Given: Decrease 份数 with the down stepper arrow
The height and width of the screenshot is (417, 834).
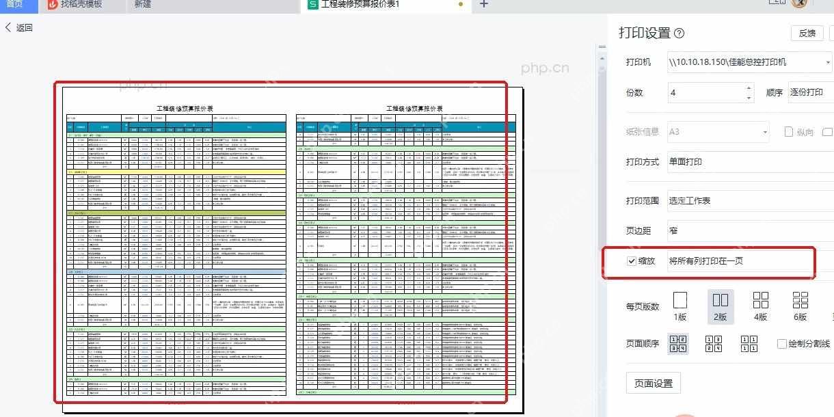Looking at the screenshot, I should tap(749, 98).
